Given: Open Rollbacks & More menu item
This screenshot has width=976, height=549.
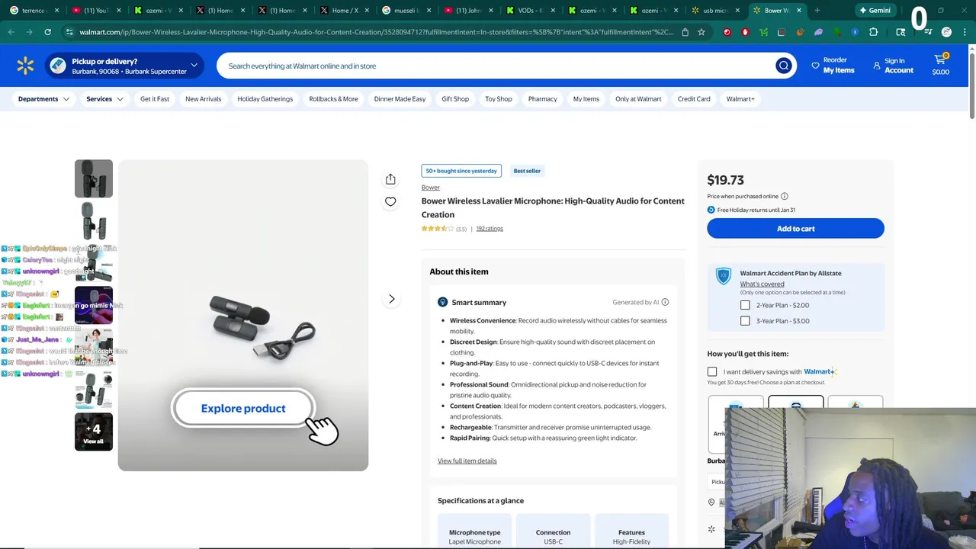Looking at the screenshot, I should coord(333,99).
